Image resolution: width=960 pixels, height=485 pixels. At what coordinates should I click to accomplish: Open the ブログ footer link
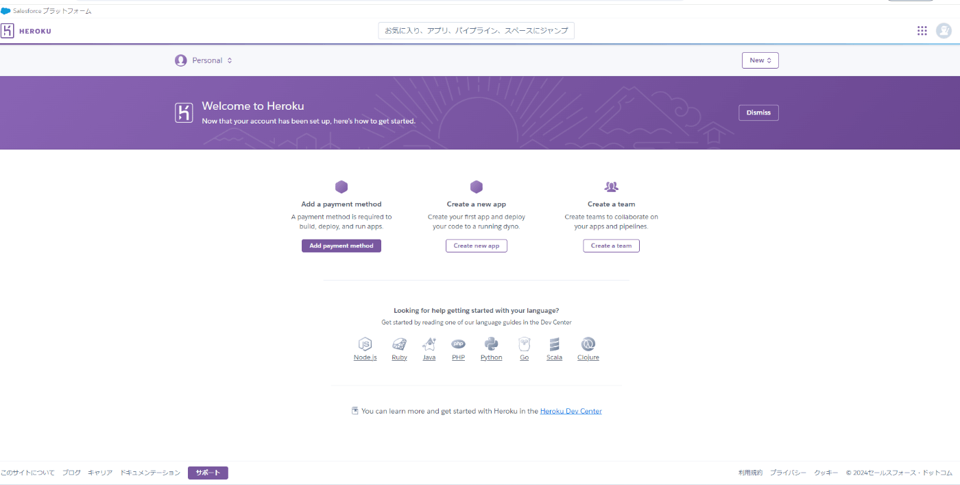tap(71, 473)
